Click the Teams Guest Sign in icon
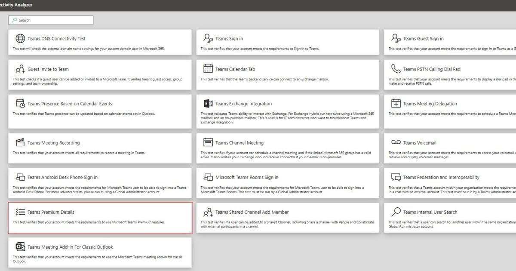 pos(396,38)
